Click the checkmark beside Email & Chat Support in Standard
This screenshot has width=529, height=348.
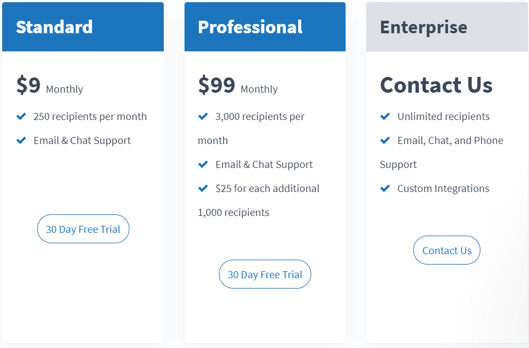pyautogui.click(x=21, y=140)
